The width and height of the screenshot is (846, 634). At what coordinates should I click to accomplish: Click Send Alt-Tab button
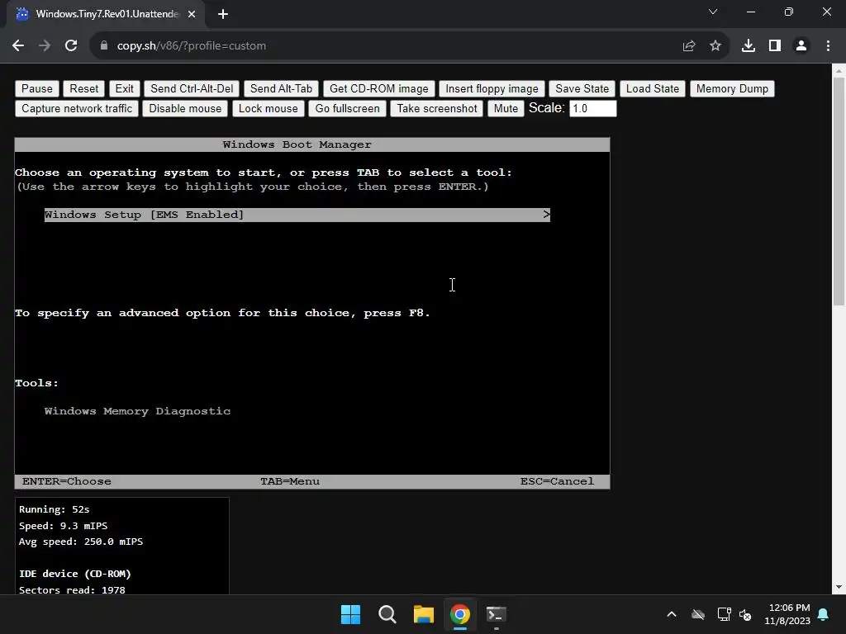click(x=281, y=88)
